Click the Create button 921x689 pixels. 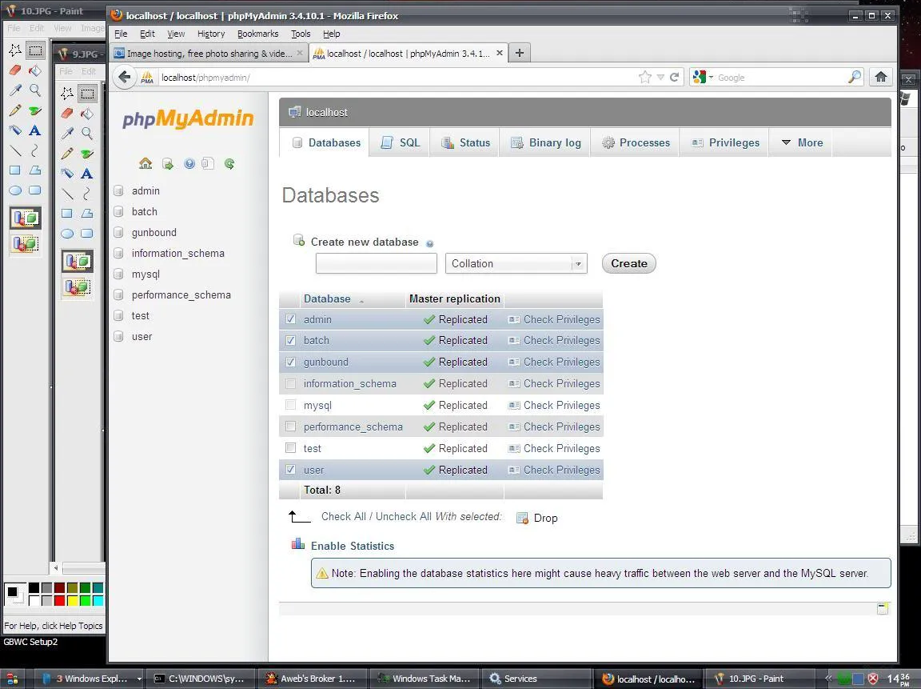(628, 263)
